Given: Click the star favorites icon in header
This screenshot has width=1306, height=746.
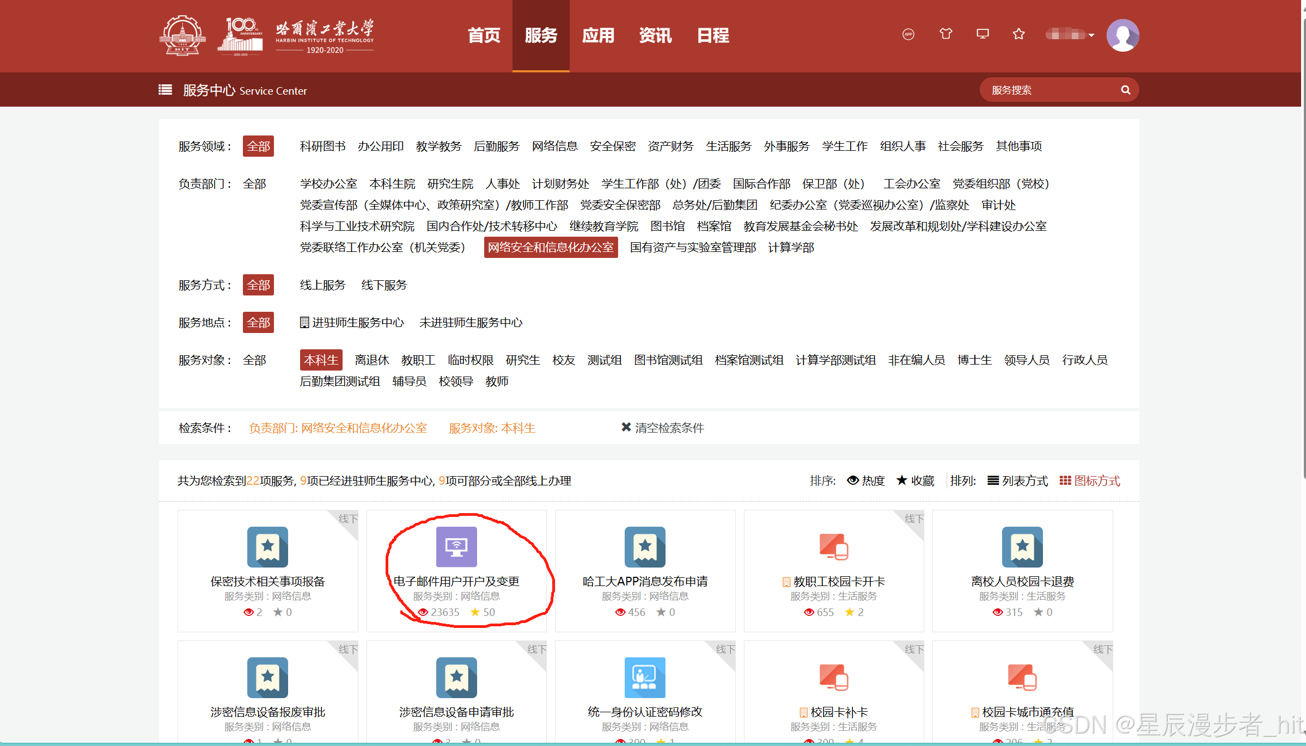Looking at the screenshot, I should pyautogui.click(x=1018, y=34).
